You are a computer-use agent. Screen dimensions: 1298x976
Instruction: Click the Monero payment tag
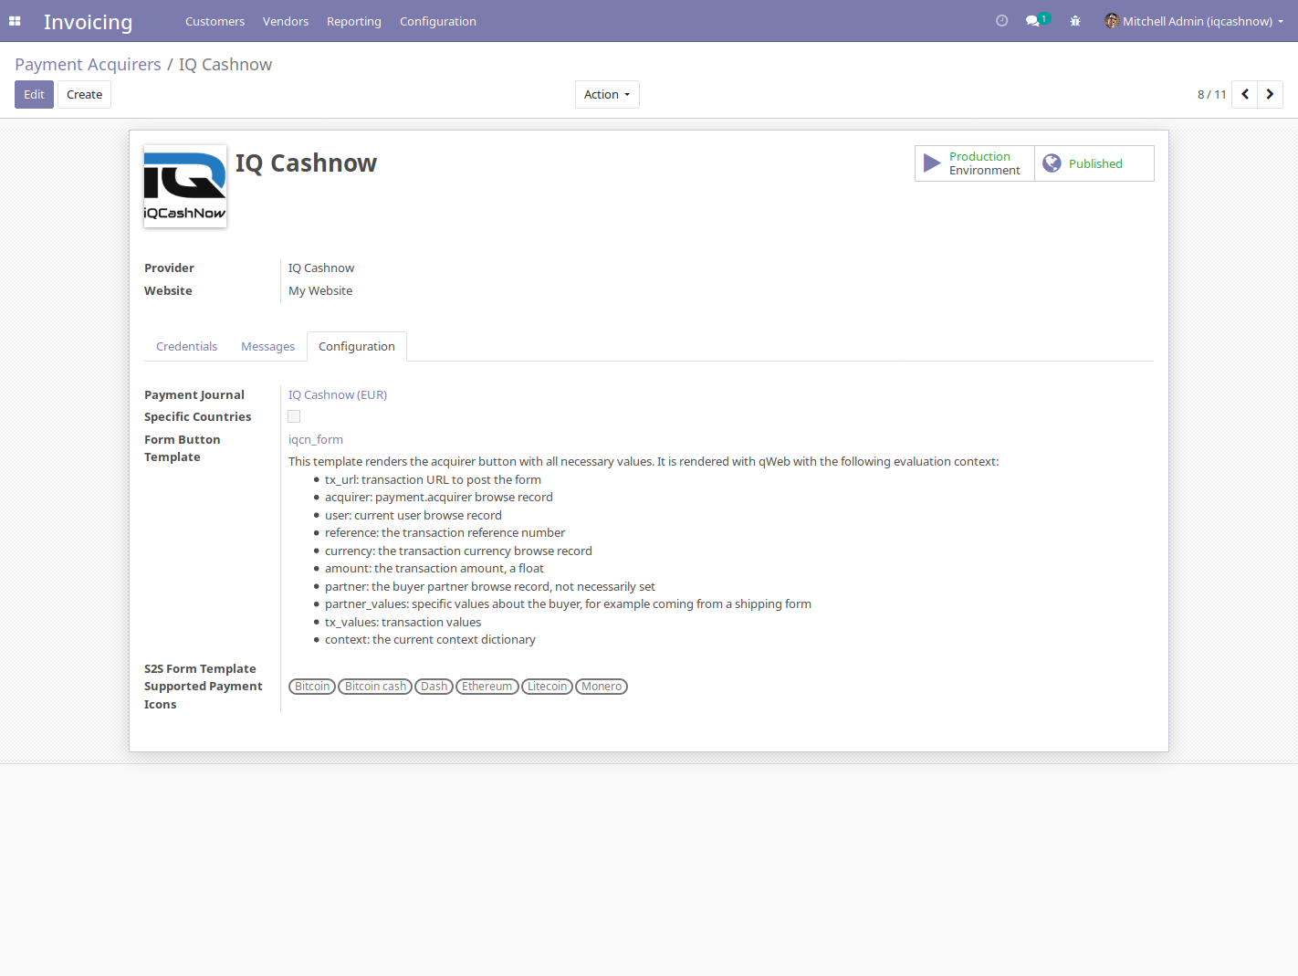point(602,687)
